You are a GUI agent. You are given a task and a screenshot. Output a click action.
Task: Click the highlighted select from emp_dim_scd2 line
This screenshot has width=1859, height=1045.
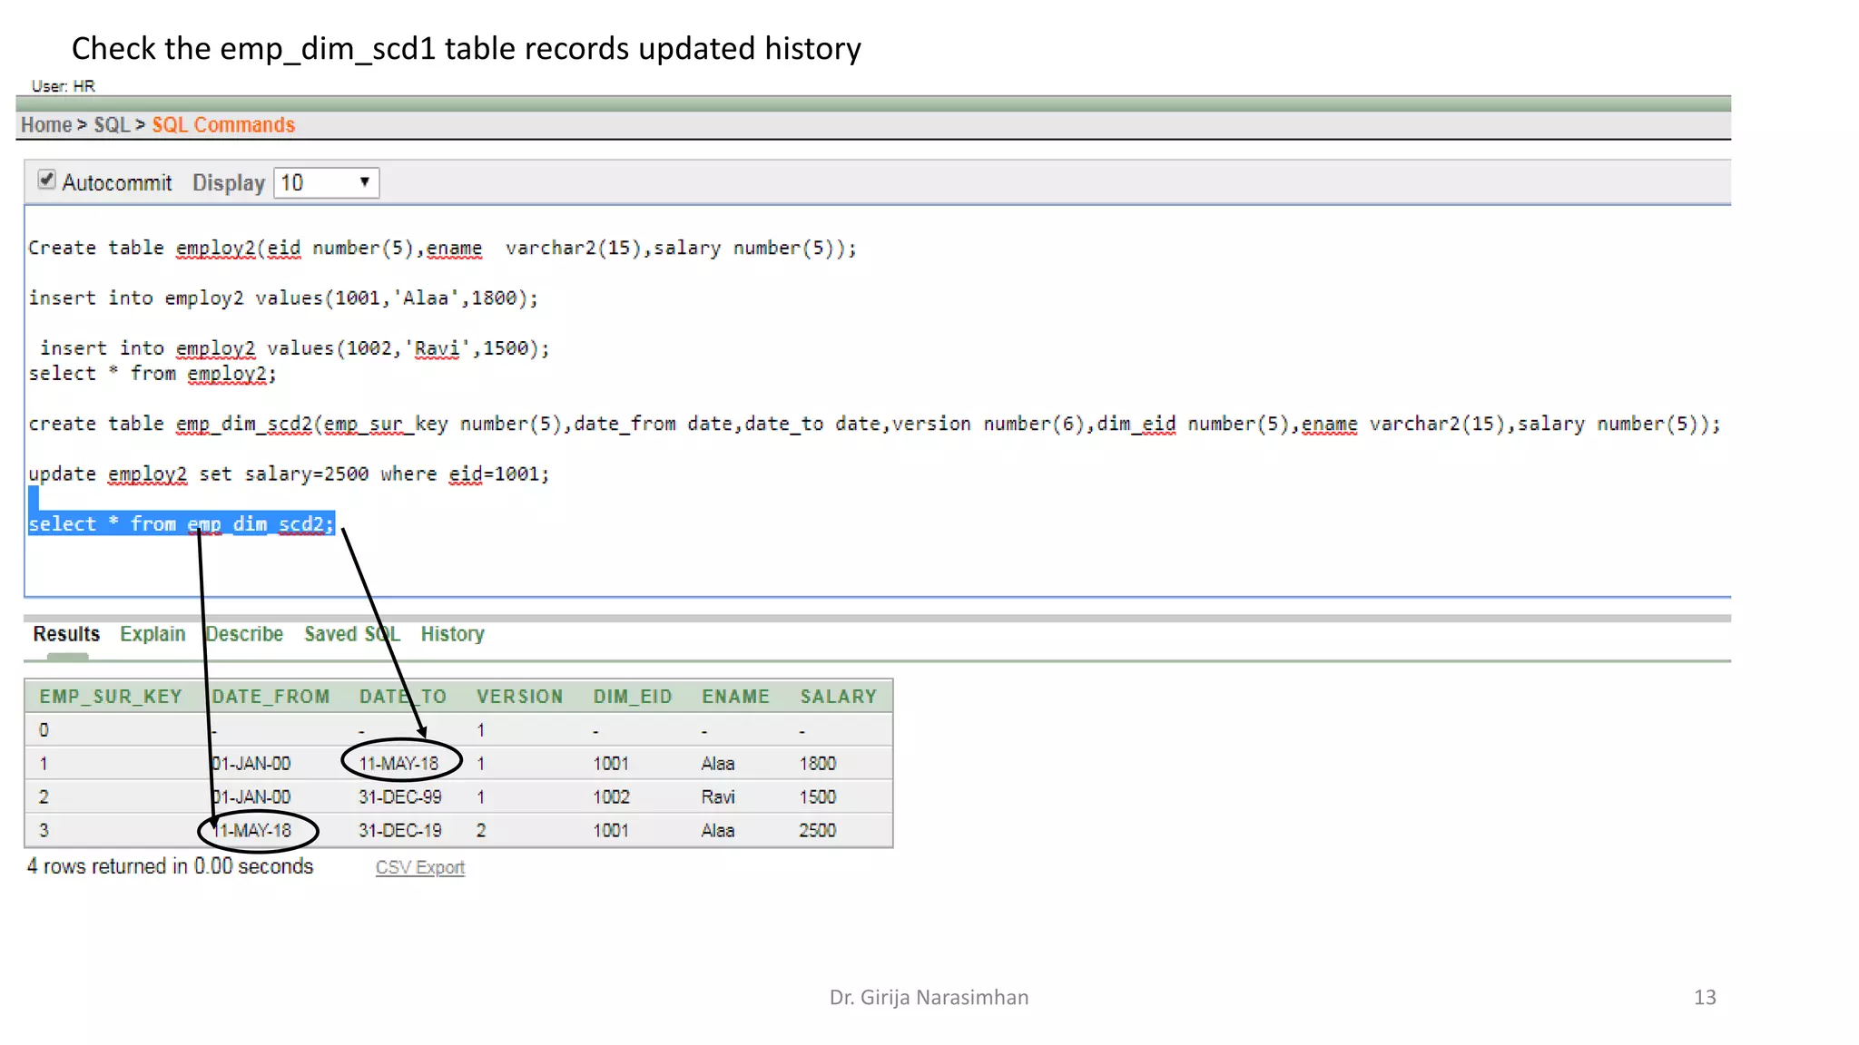click(182, 524)
